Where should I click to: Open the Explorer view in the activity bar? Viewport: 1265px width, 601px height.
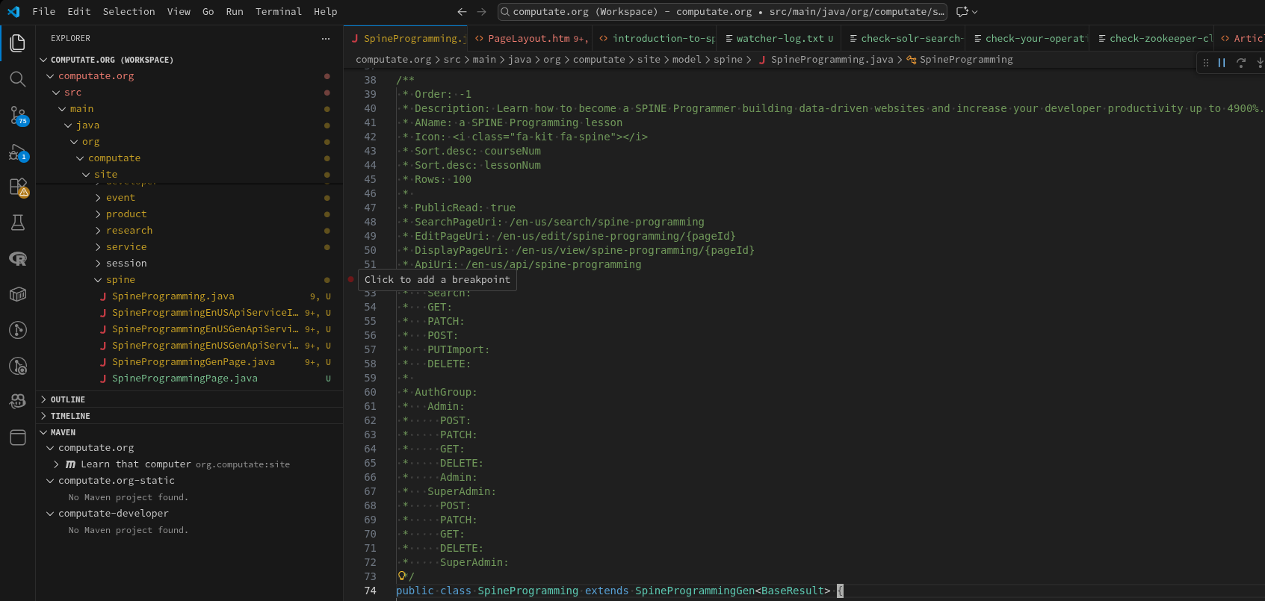18,43
